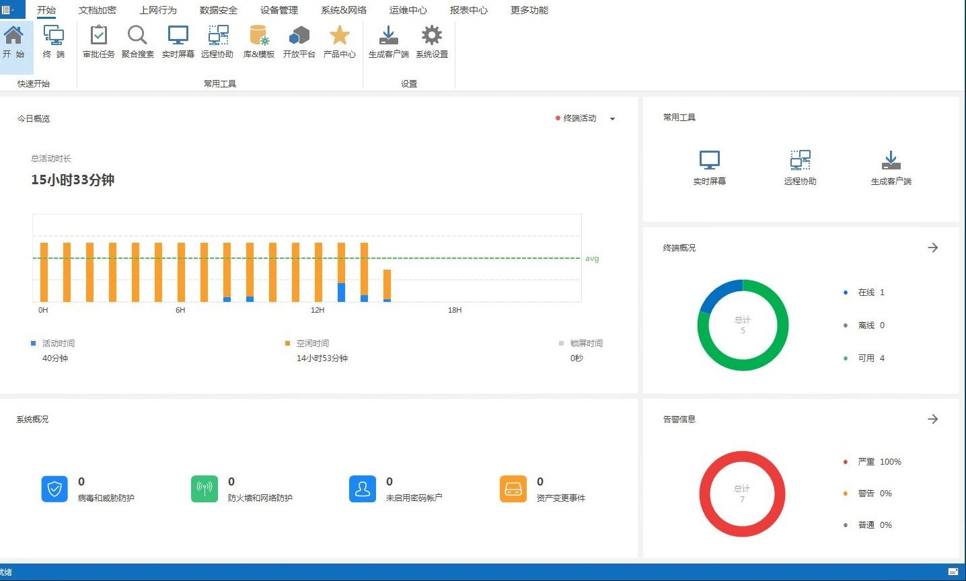Viewport: 966px width, 581px height.
Task: Click the 今日概览 heading
Action: (34, 119)
